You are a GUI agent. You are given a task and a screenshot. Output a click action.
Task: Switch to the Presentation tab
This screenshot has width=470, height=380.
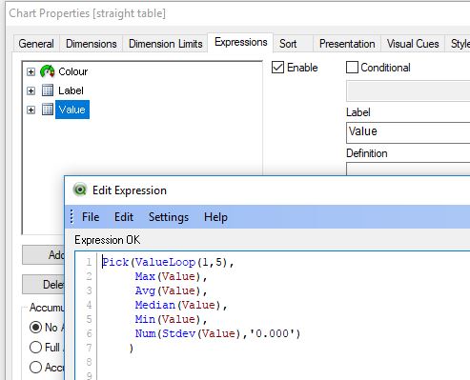pos(347,44)
